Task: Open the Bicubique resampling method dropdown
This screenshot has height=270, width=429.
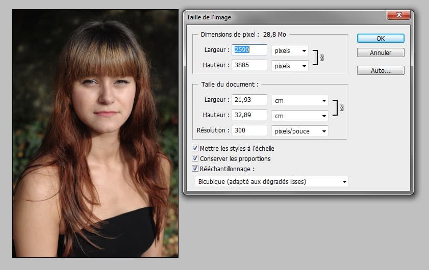Action: (272, 181)
